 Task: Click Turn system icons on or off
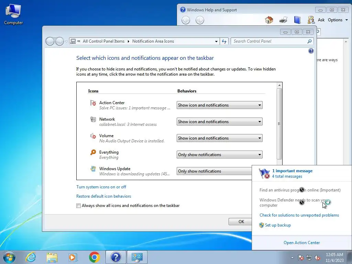(x=101, y=187)
